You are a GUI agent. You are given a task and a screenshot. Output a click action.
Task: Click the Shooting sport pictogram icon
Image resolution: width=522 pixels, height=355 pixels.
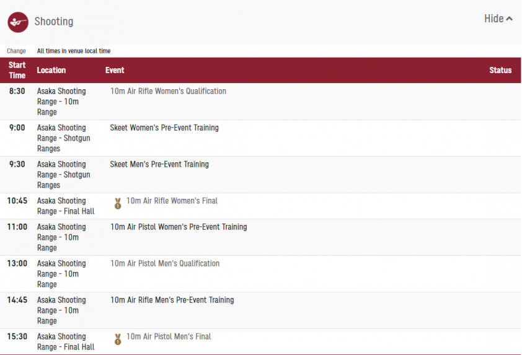(x=18, y=22)
